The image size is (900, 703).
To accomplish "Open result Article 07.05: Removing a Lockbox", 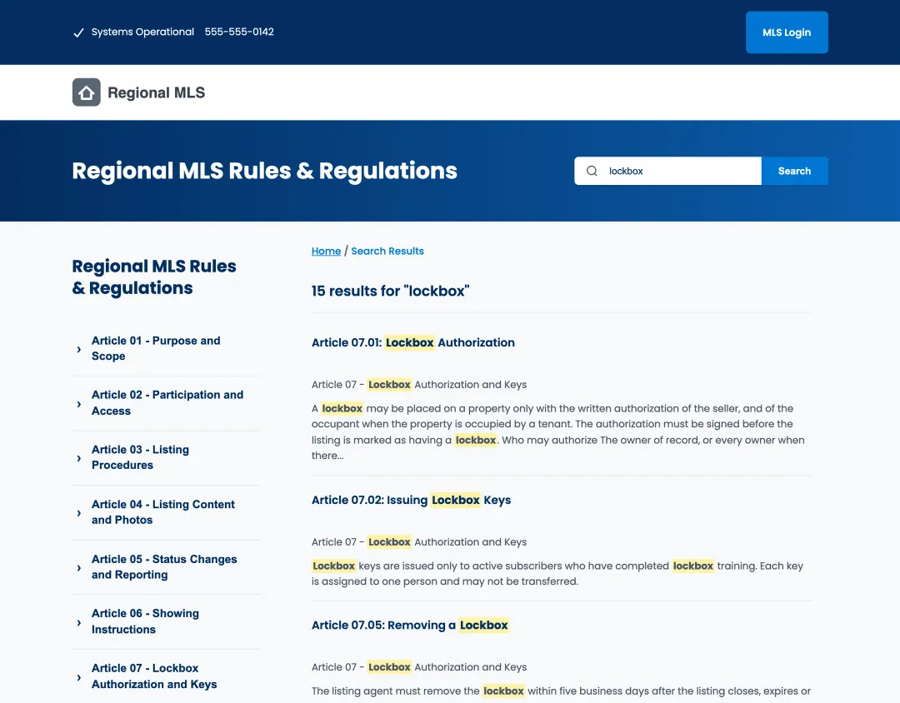I will [410, 625].
